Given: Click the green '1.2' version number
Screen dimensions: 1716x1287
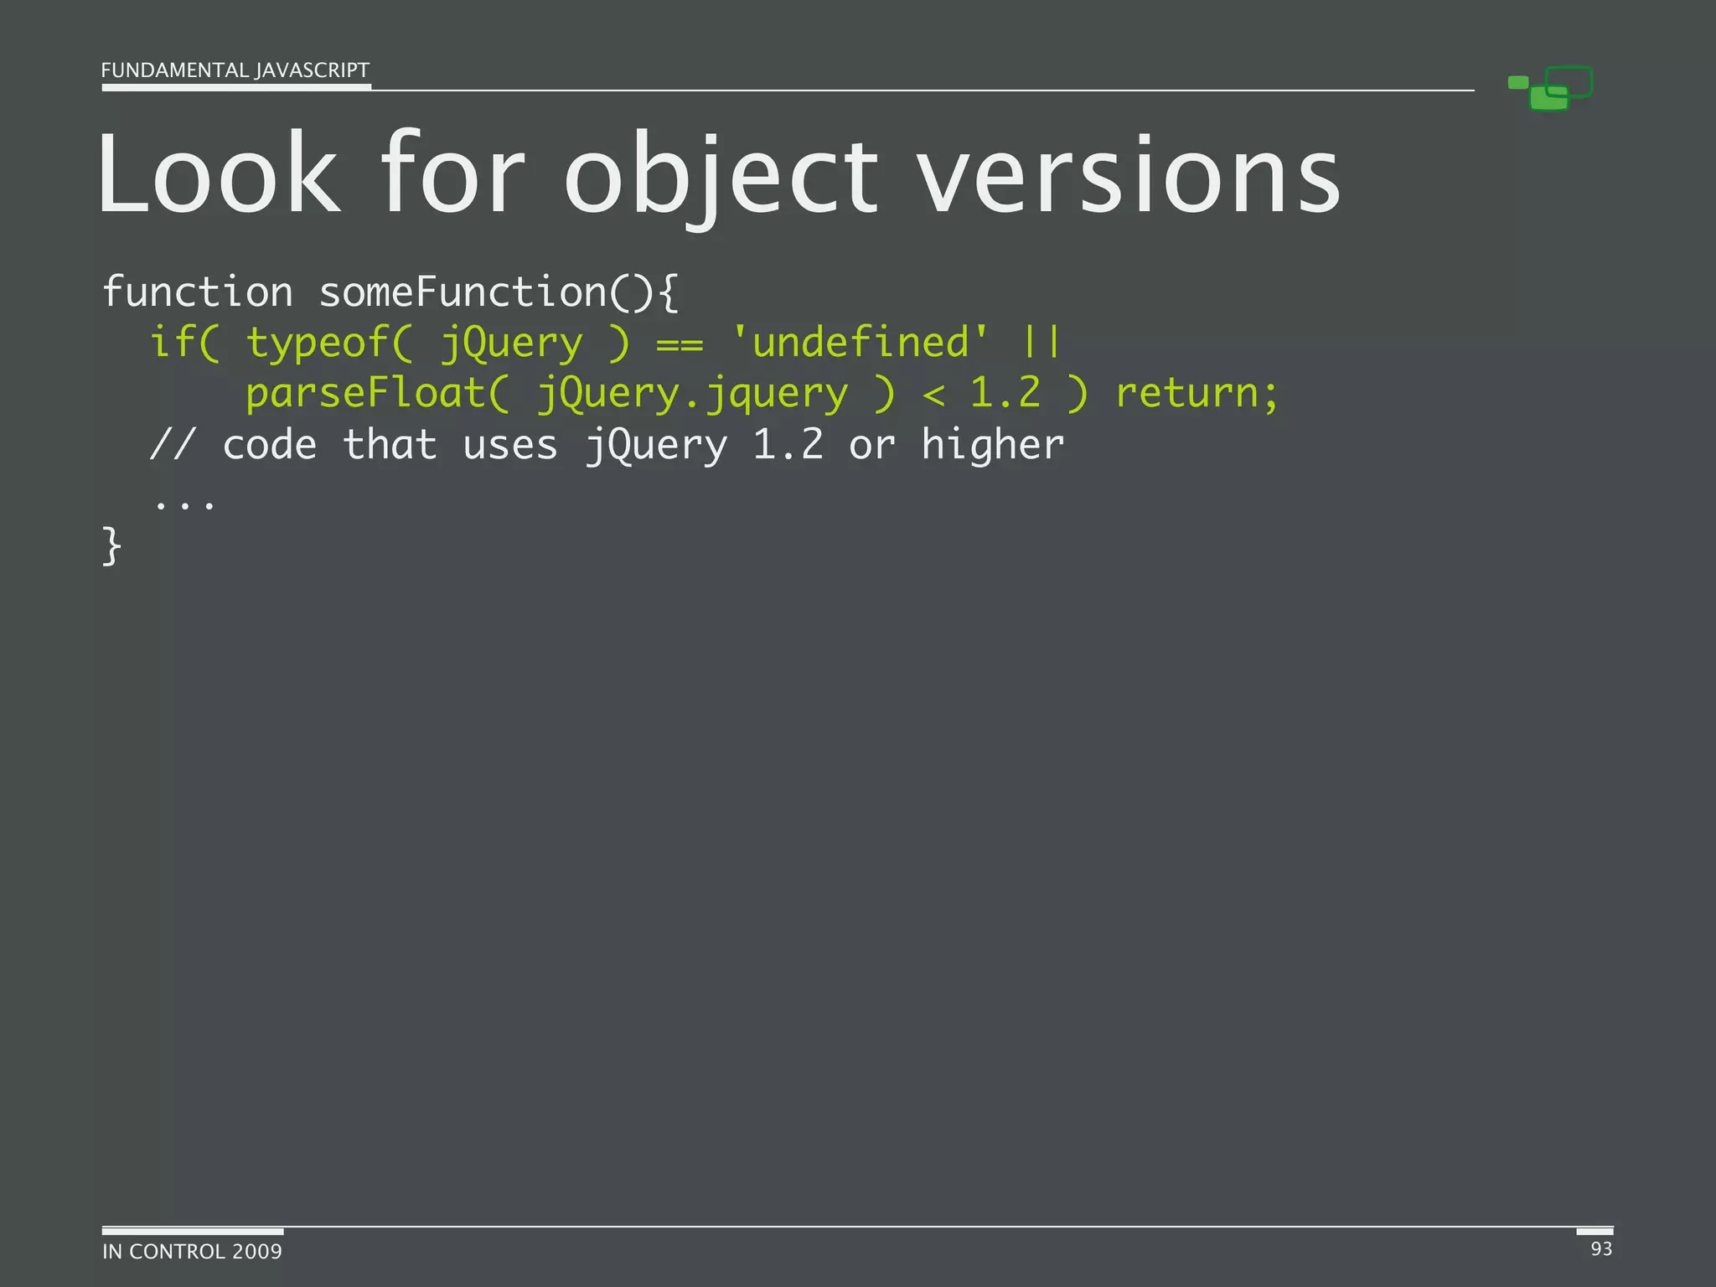Looking at the screenshot, I should 1005,393.
